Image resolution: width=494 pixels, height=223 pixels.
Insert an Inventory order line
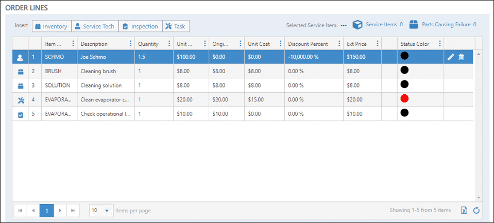pos(52,26)
